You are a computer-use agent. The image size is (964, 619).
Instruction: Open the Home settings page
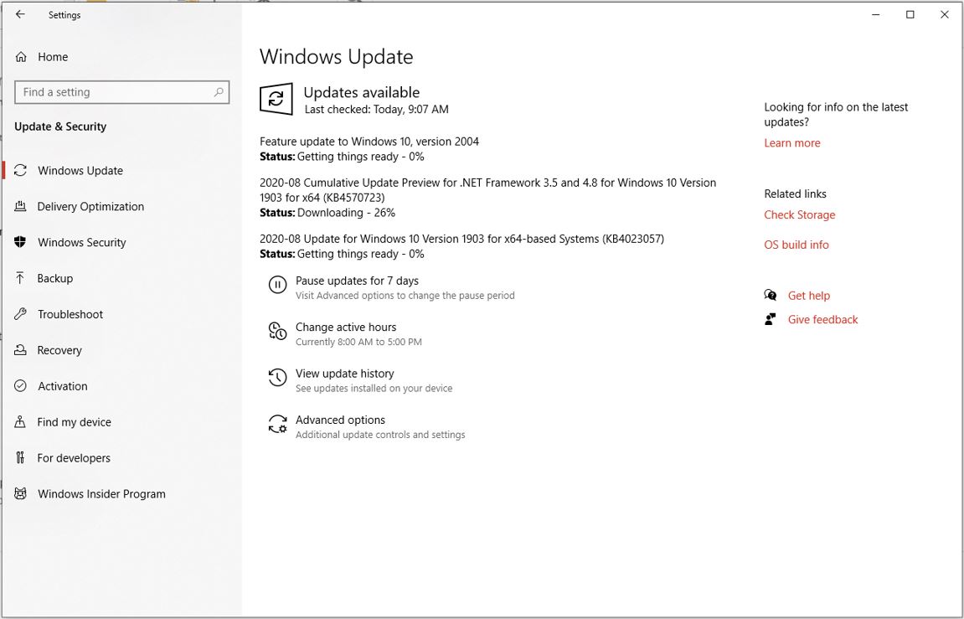point(53,57)
